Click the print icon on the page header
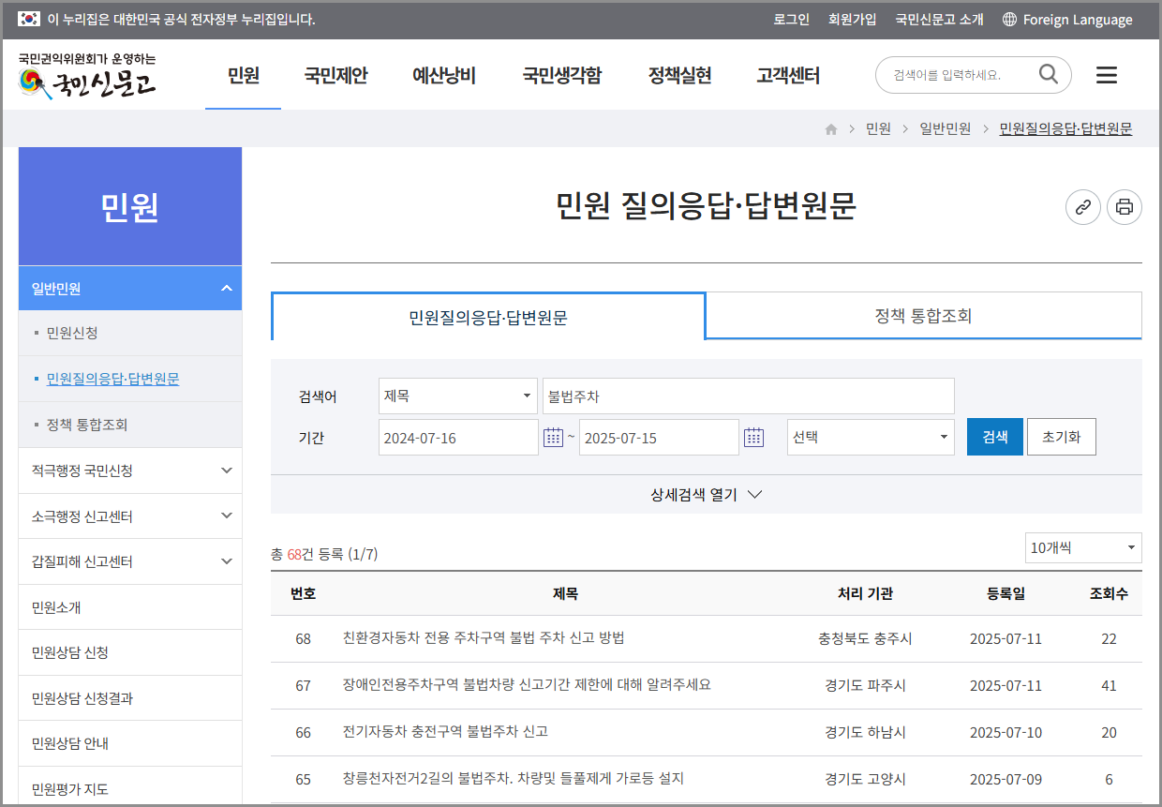This screenshot has width=1162, height=807. point(1125,207)
